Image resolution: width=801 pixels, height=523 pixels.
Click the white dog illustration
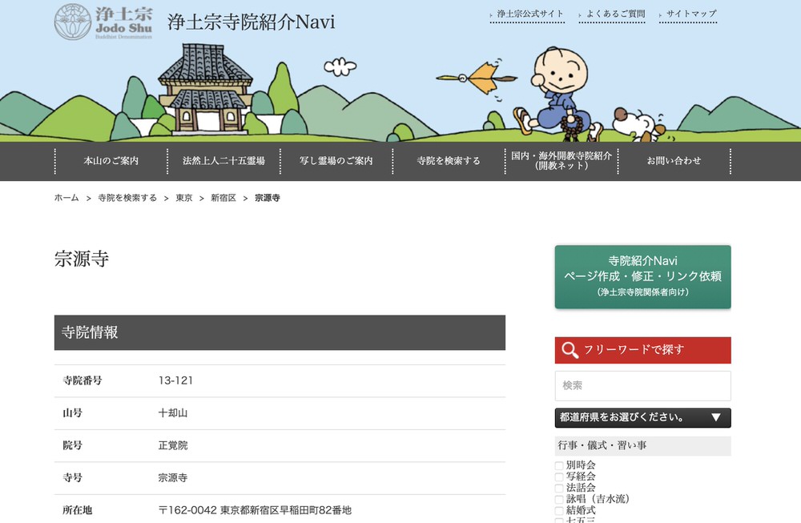638,126
